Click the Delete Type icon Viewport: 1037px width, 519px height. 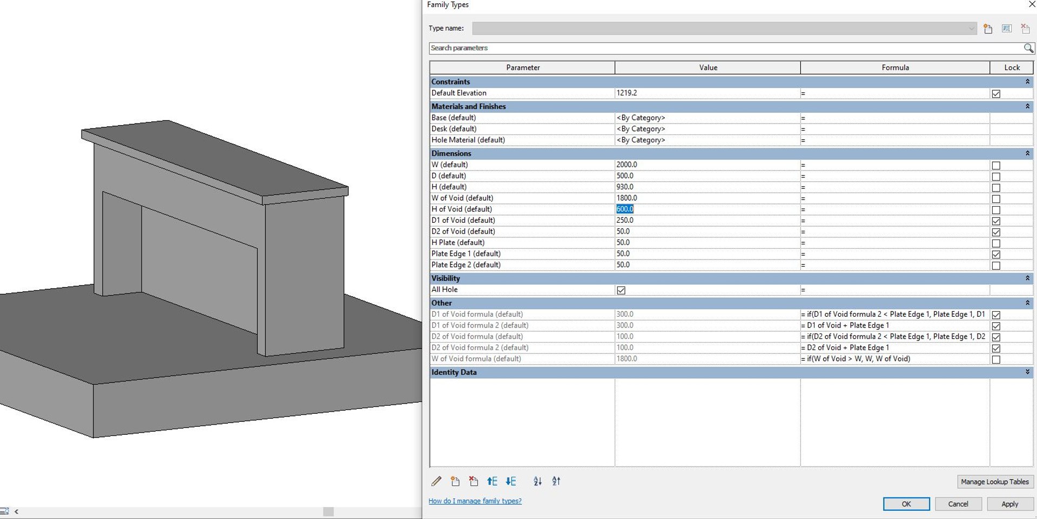click(x=1025, y=29)
